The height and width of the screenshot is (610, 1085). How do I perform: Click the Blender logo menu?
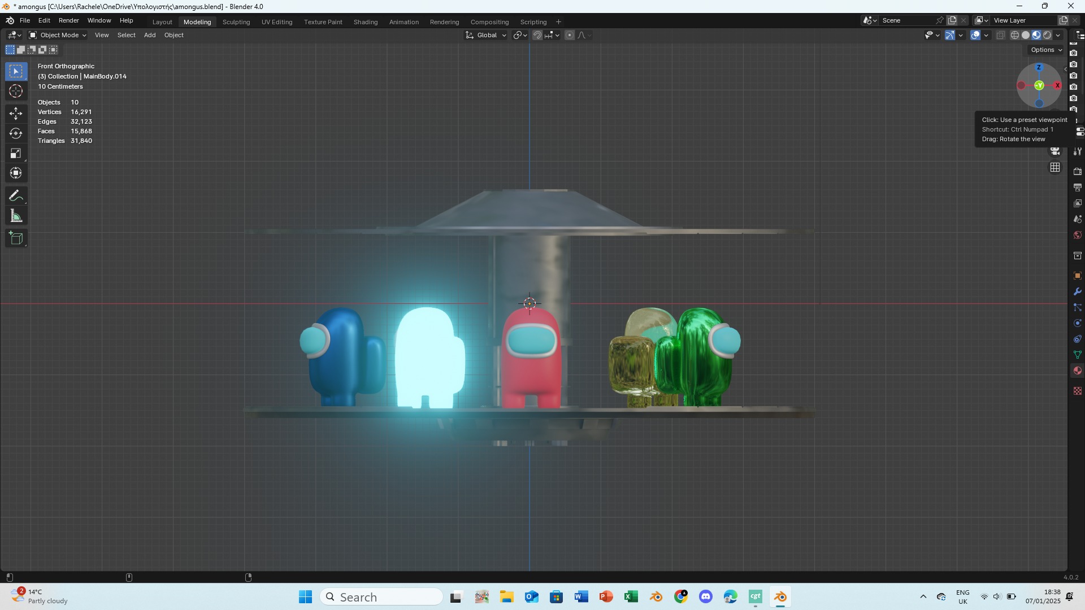(10, 20)
